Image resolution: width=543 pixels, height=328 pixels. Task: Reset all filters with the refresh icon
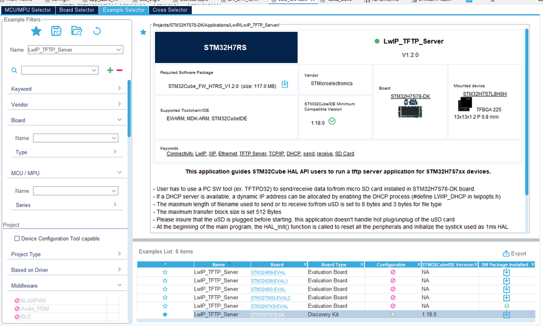(x=97, y=31)
